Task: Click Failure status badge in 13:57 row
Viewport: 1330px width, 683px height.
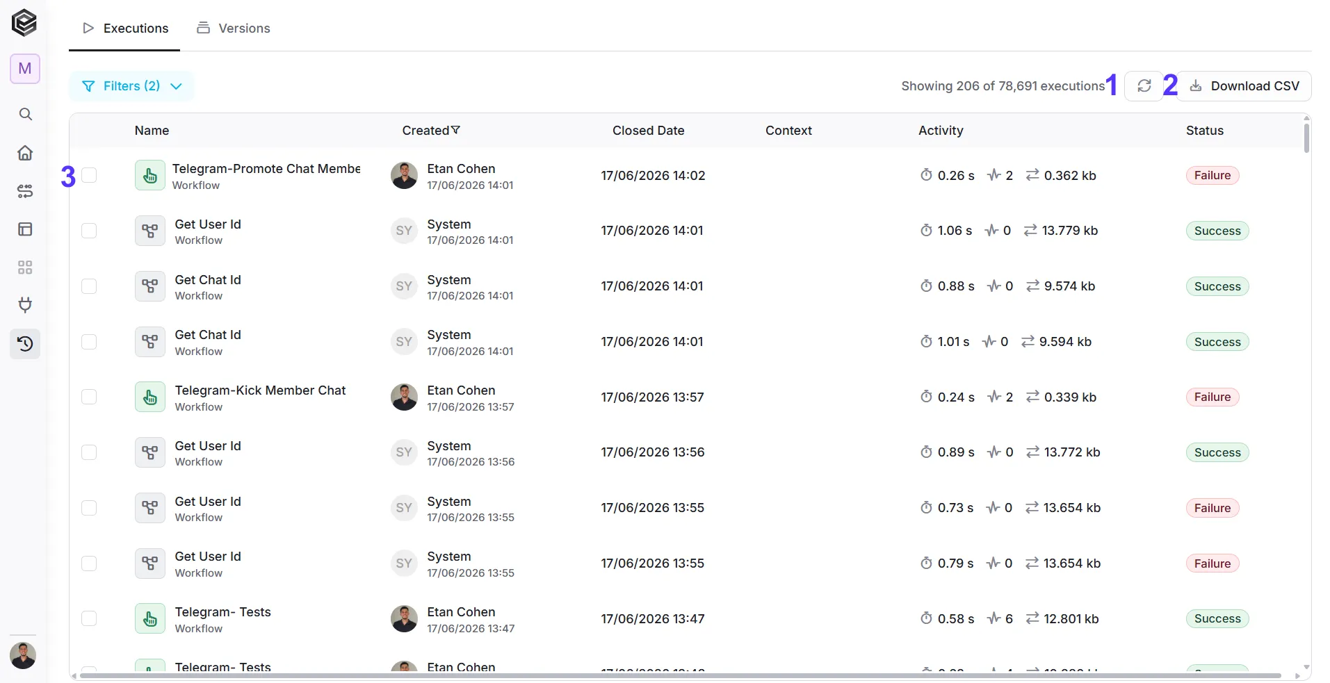Action: (x=1213, y=397)
